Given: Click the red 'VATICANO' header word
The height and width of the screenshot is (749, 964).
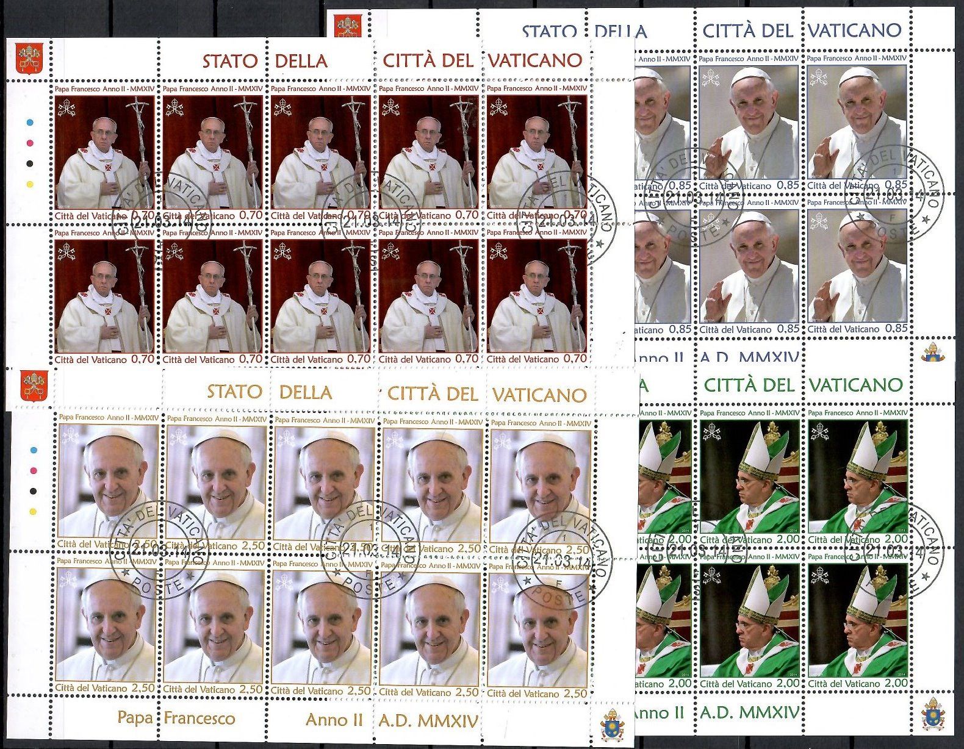Looking at the screenshot, I should 536,60.
